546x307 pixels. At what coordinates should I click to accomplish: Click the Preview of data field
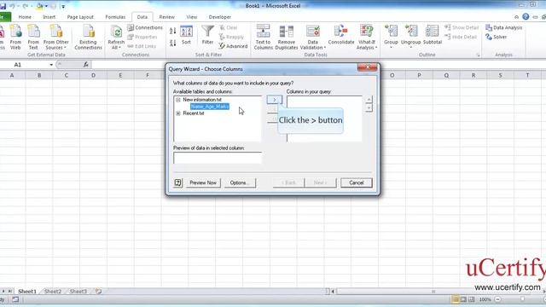click(218, 158)
